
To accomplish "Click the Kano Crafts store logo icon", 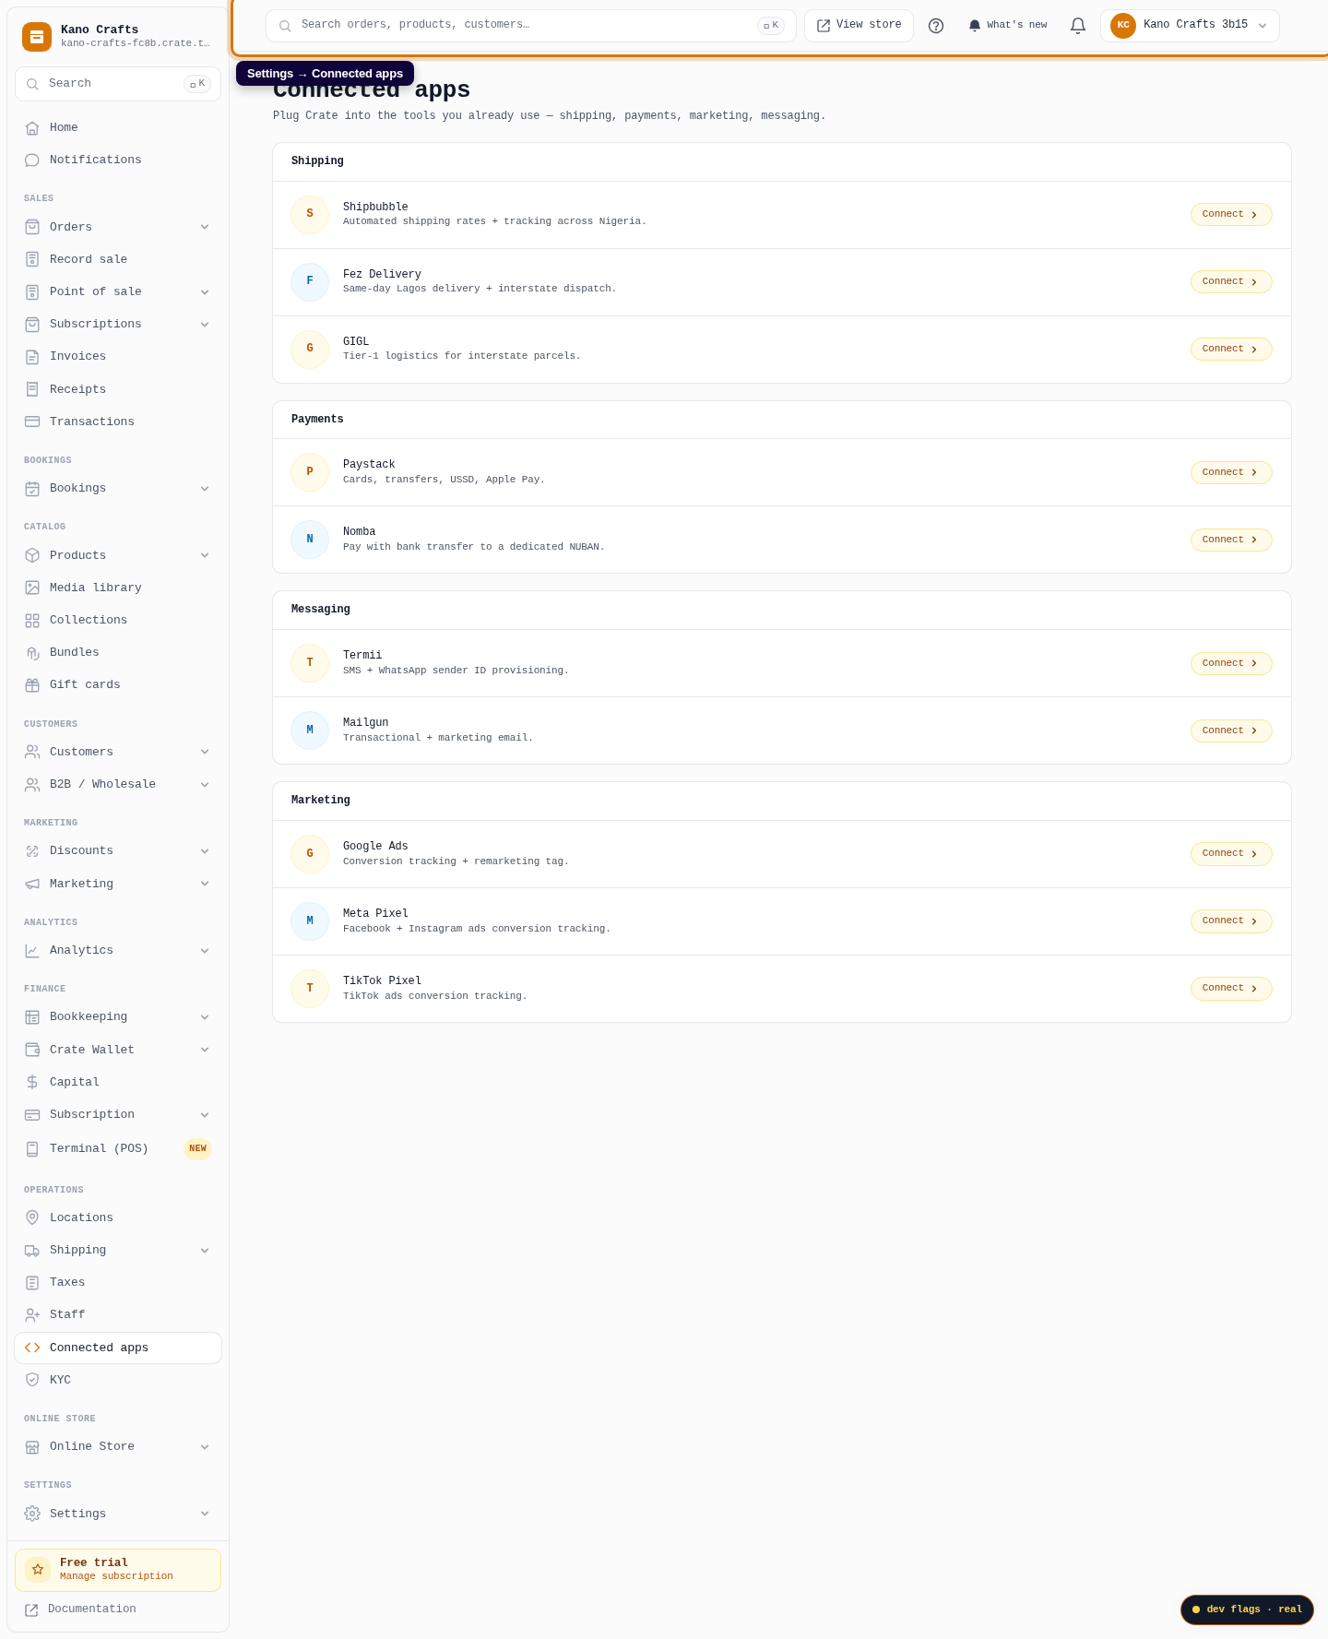I will pyautogui.click(x=37, y=37).
